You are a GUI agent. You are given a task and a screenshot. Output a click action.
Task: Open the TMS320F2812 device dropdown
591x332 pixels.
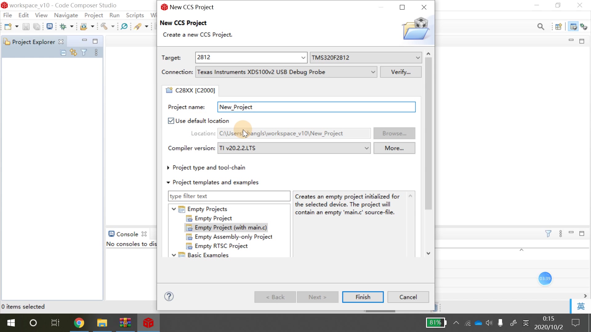[x=366, y=57]
